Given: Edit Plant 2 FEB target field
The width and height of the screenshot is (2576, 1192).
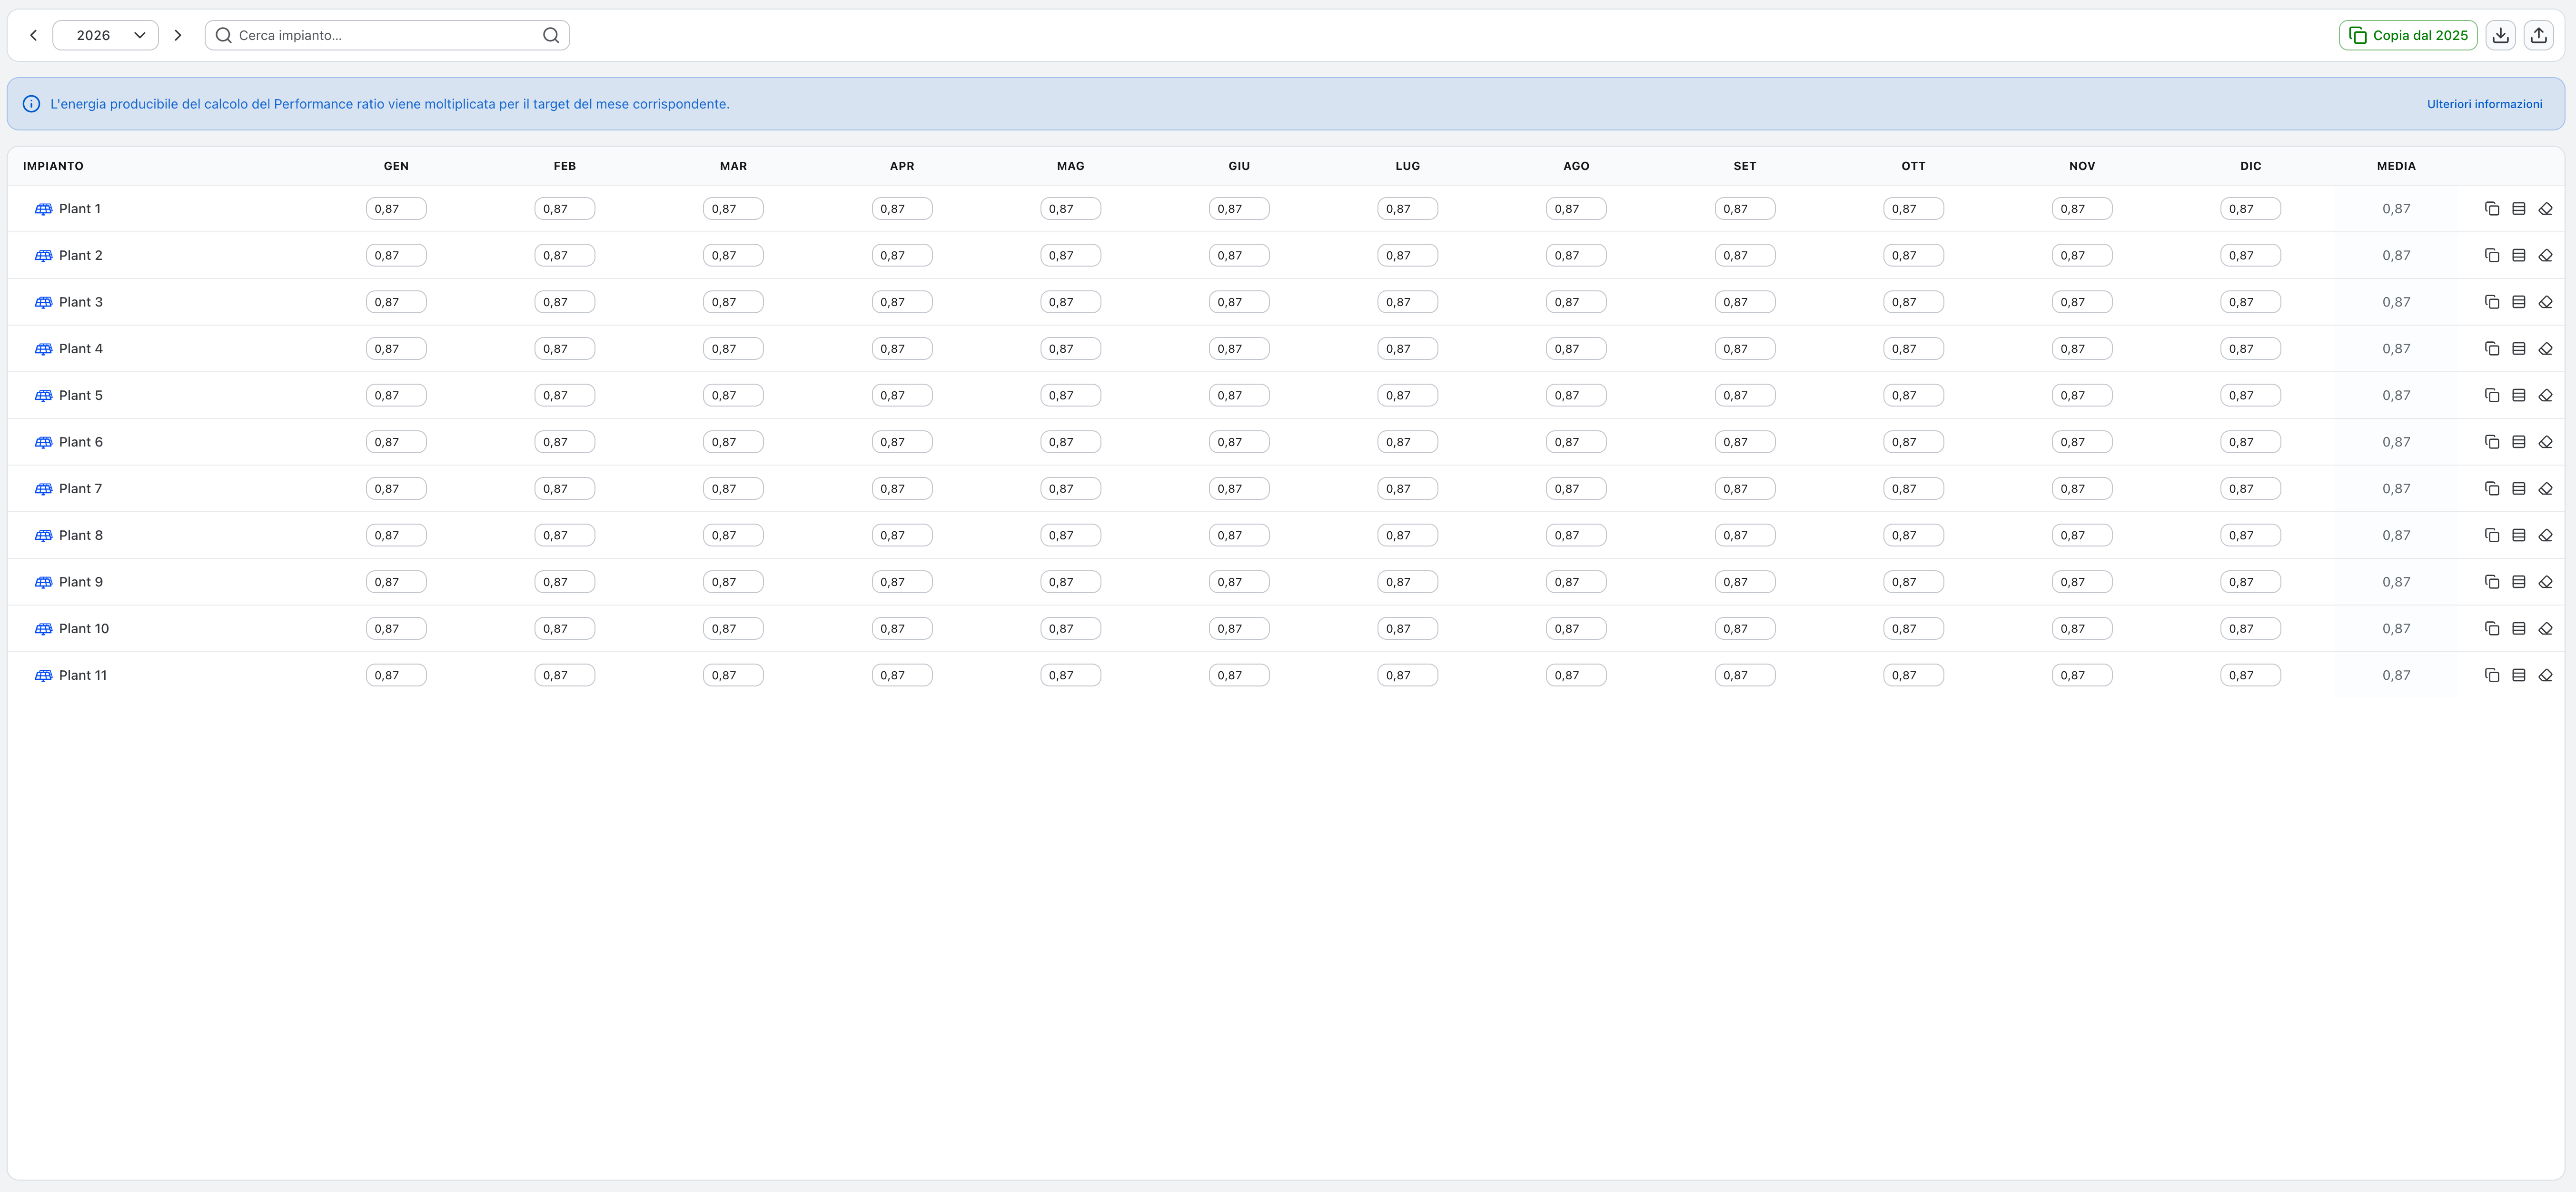Looking at the screenshot, I should [x=564, y=255].
